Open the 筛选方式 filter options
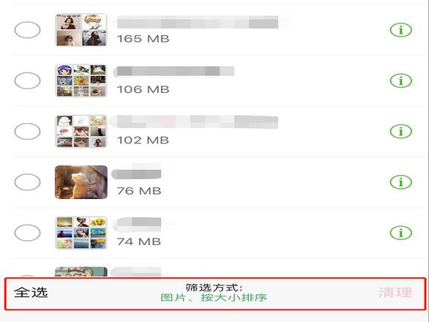The image size is (429, 322). [x=214, y=288]
